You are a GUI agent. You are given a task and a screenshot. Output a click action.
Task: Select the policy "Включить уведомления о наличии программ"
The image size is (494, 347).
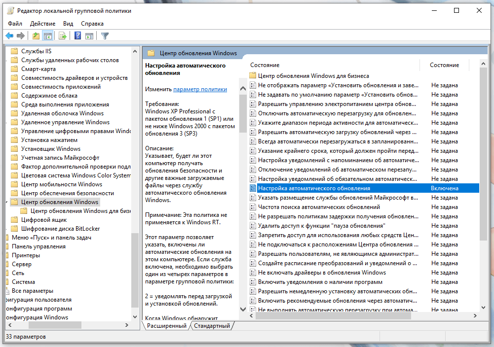coord(320,282)
